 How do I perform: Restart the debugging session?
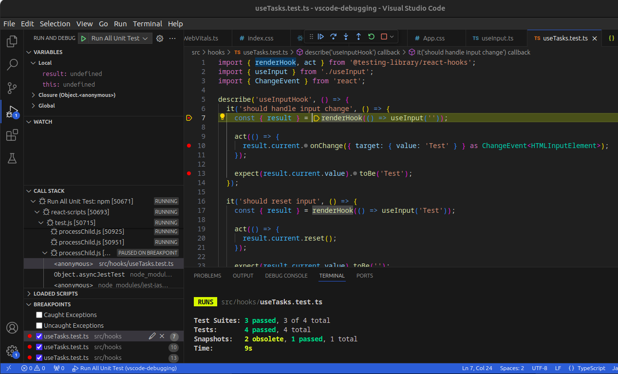coord(371,37)
